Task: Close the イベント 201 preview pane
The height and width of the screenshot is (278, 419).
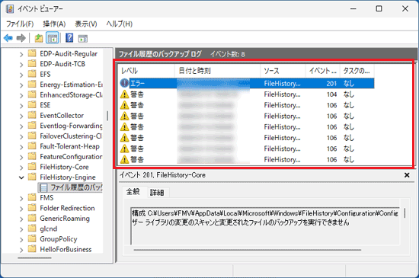Action: [407, 175]
